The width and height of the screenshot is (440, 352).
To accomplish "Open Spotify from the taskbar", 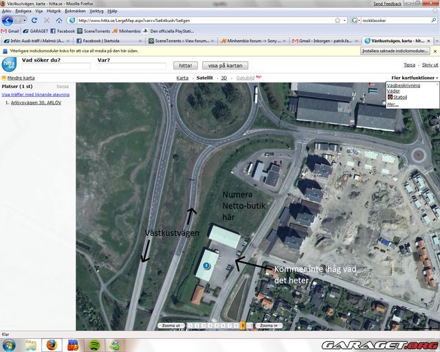I will (x=94, y=344).
